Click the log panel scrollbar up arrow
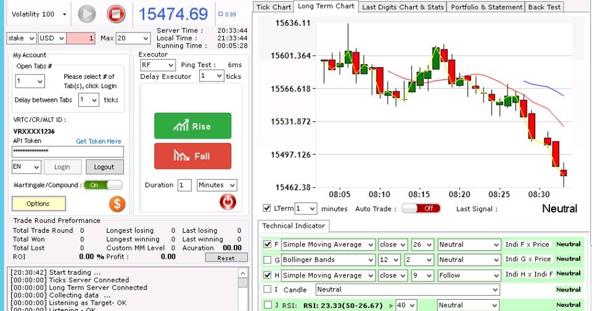 243,273
